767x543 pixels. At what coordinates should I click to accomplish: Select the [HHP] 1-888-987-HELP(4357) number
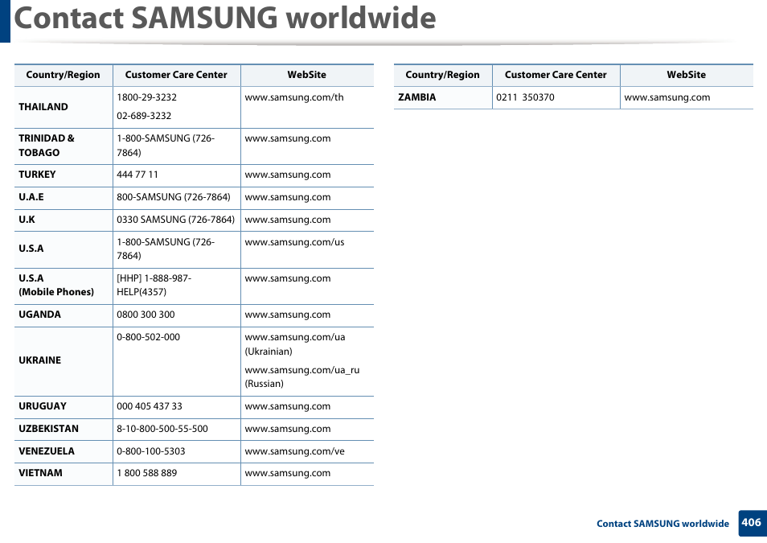[x=154, y=285]
